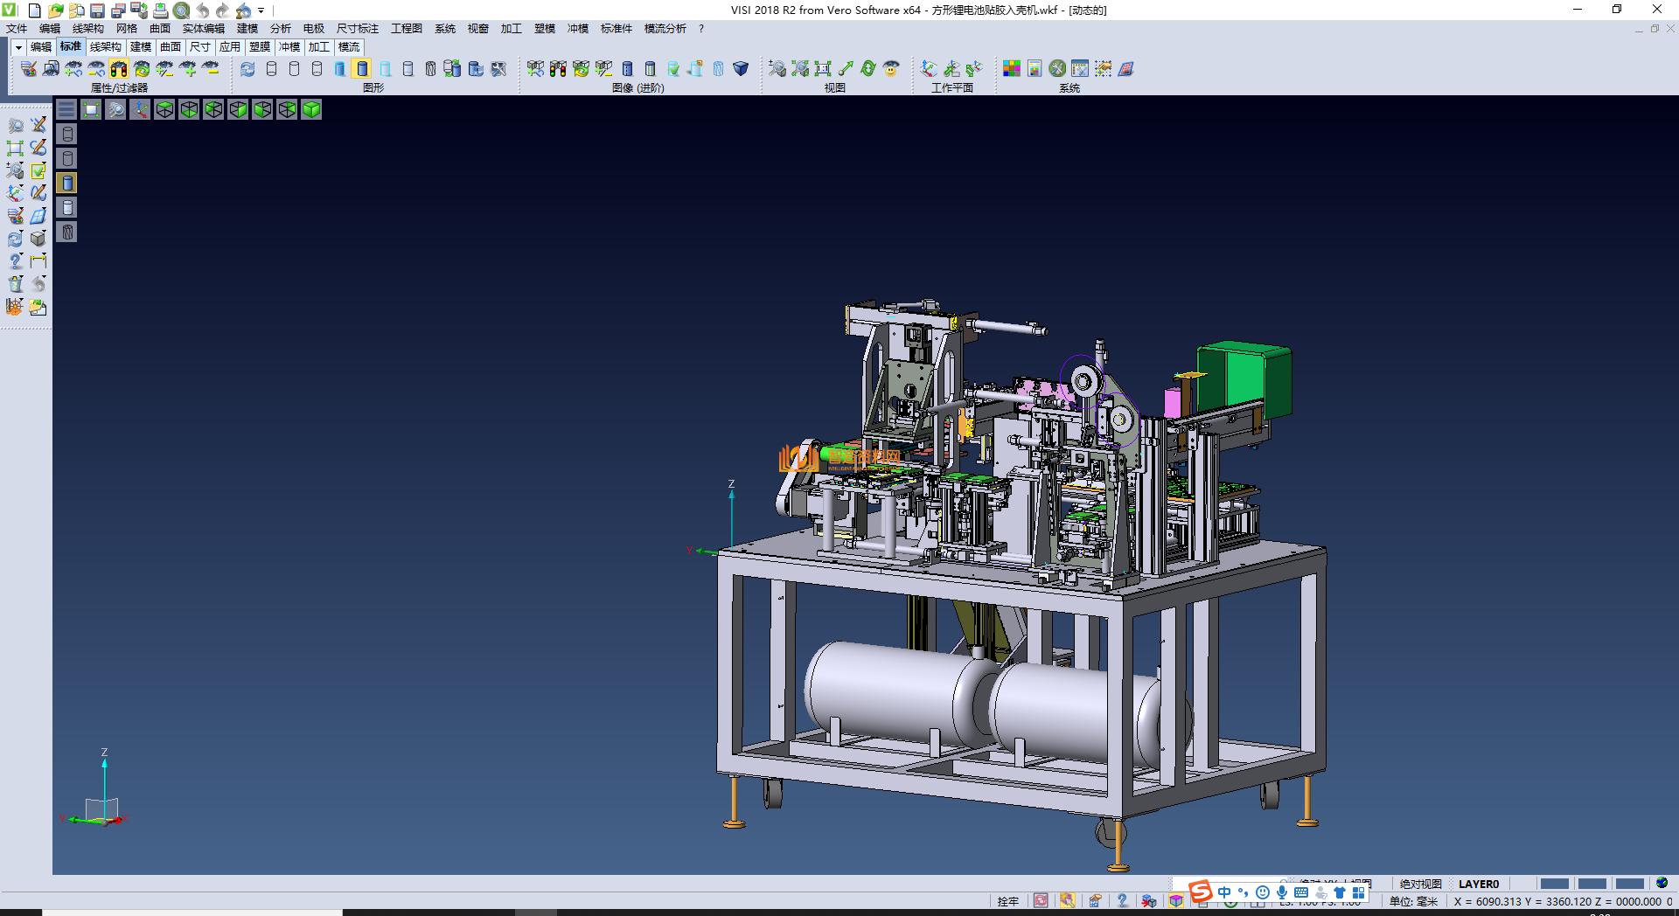This screenshot has width=1679, height=916.
Task: Click the save file icon
Action: point(98,10)
